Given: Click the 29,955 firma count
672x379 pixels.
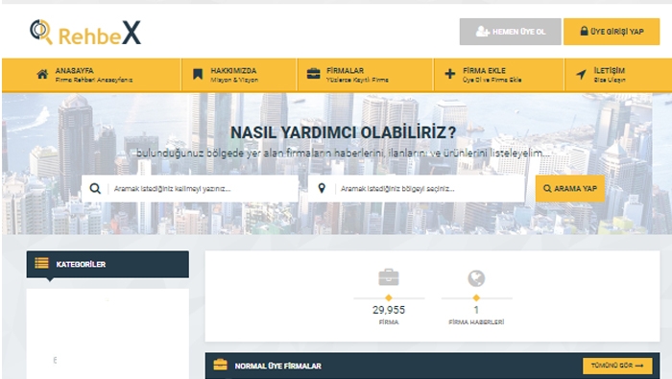Looking at the screenshot, I should 389,310.
